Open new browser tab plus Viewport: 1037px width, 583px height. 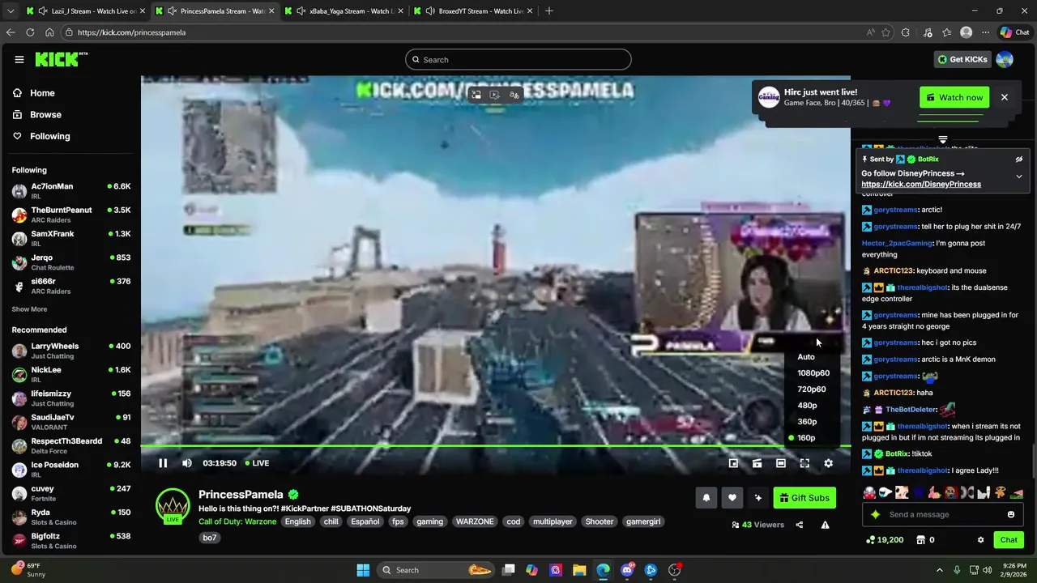click(549, 11)
